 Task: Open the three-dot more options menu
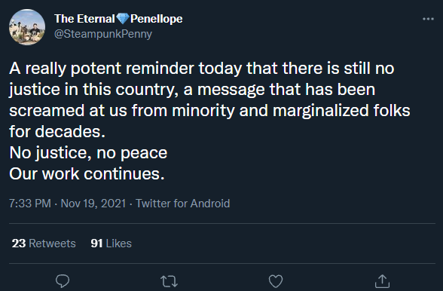point(428,19)
